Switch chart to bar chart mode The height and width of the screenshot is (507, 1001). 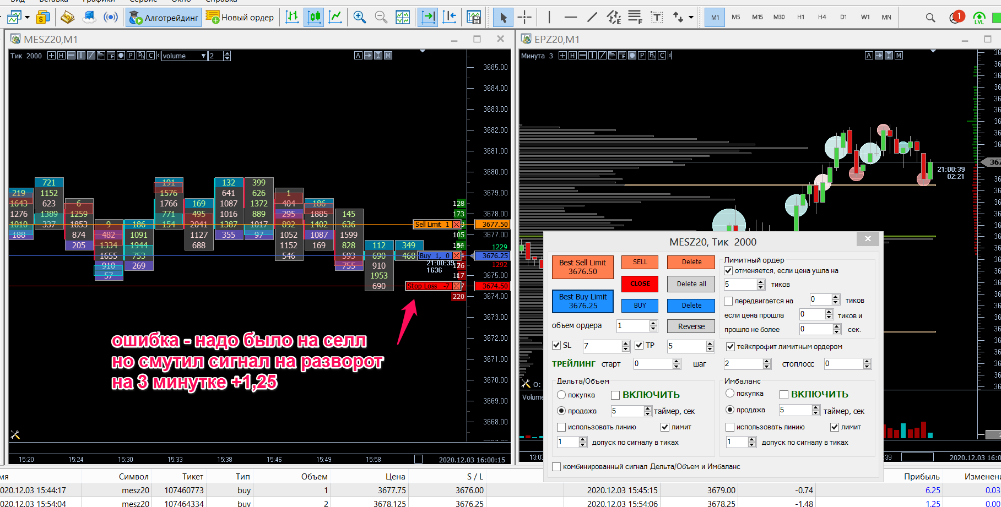click(x=292, y=18)
